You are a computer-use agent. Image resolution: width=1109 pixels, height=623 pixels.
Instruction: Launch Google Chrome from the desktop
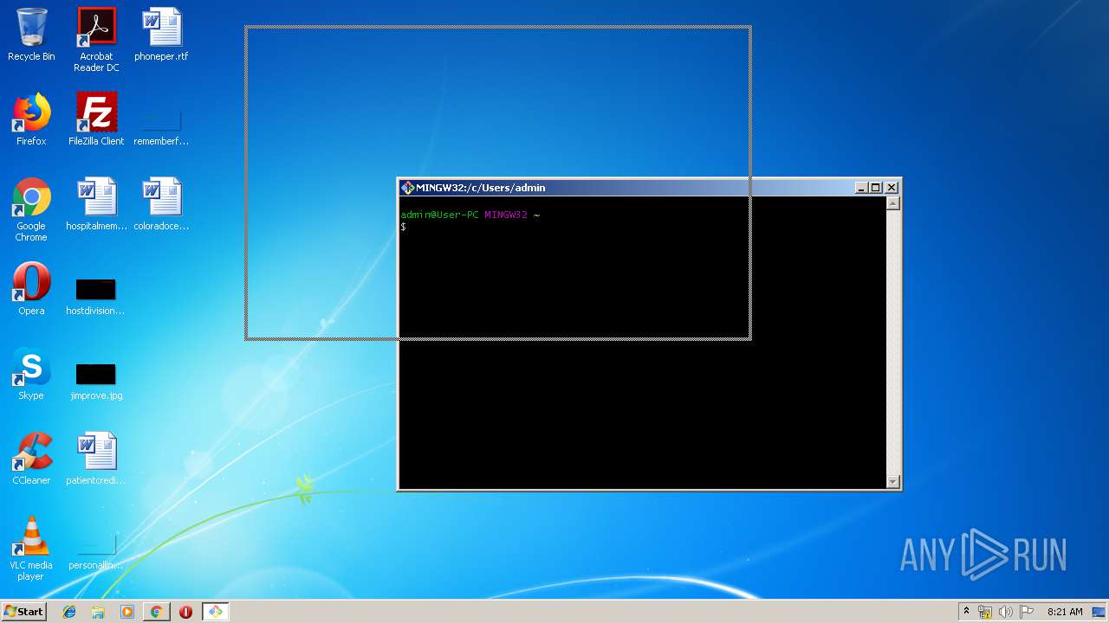[x=31, y=210]
